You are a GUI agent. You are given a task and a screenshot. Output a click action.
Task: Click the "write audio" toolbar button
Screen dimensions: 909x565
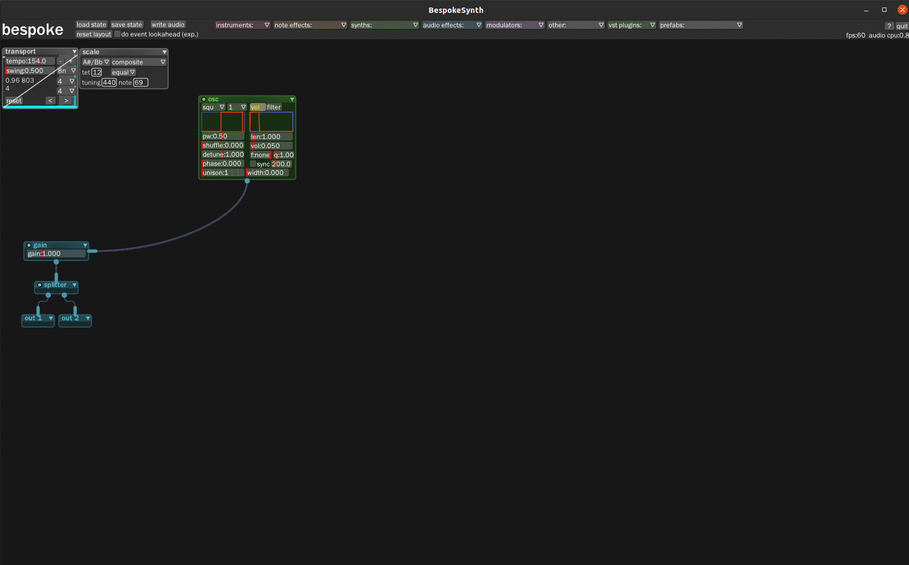[168, 24]
